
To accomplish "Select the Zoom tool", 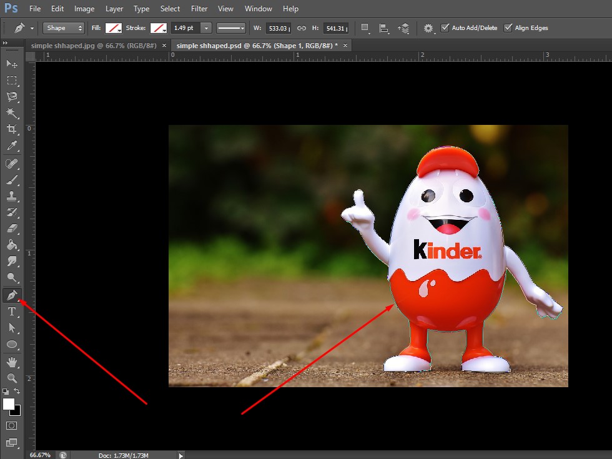I will [12, 378].
